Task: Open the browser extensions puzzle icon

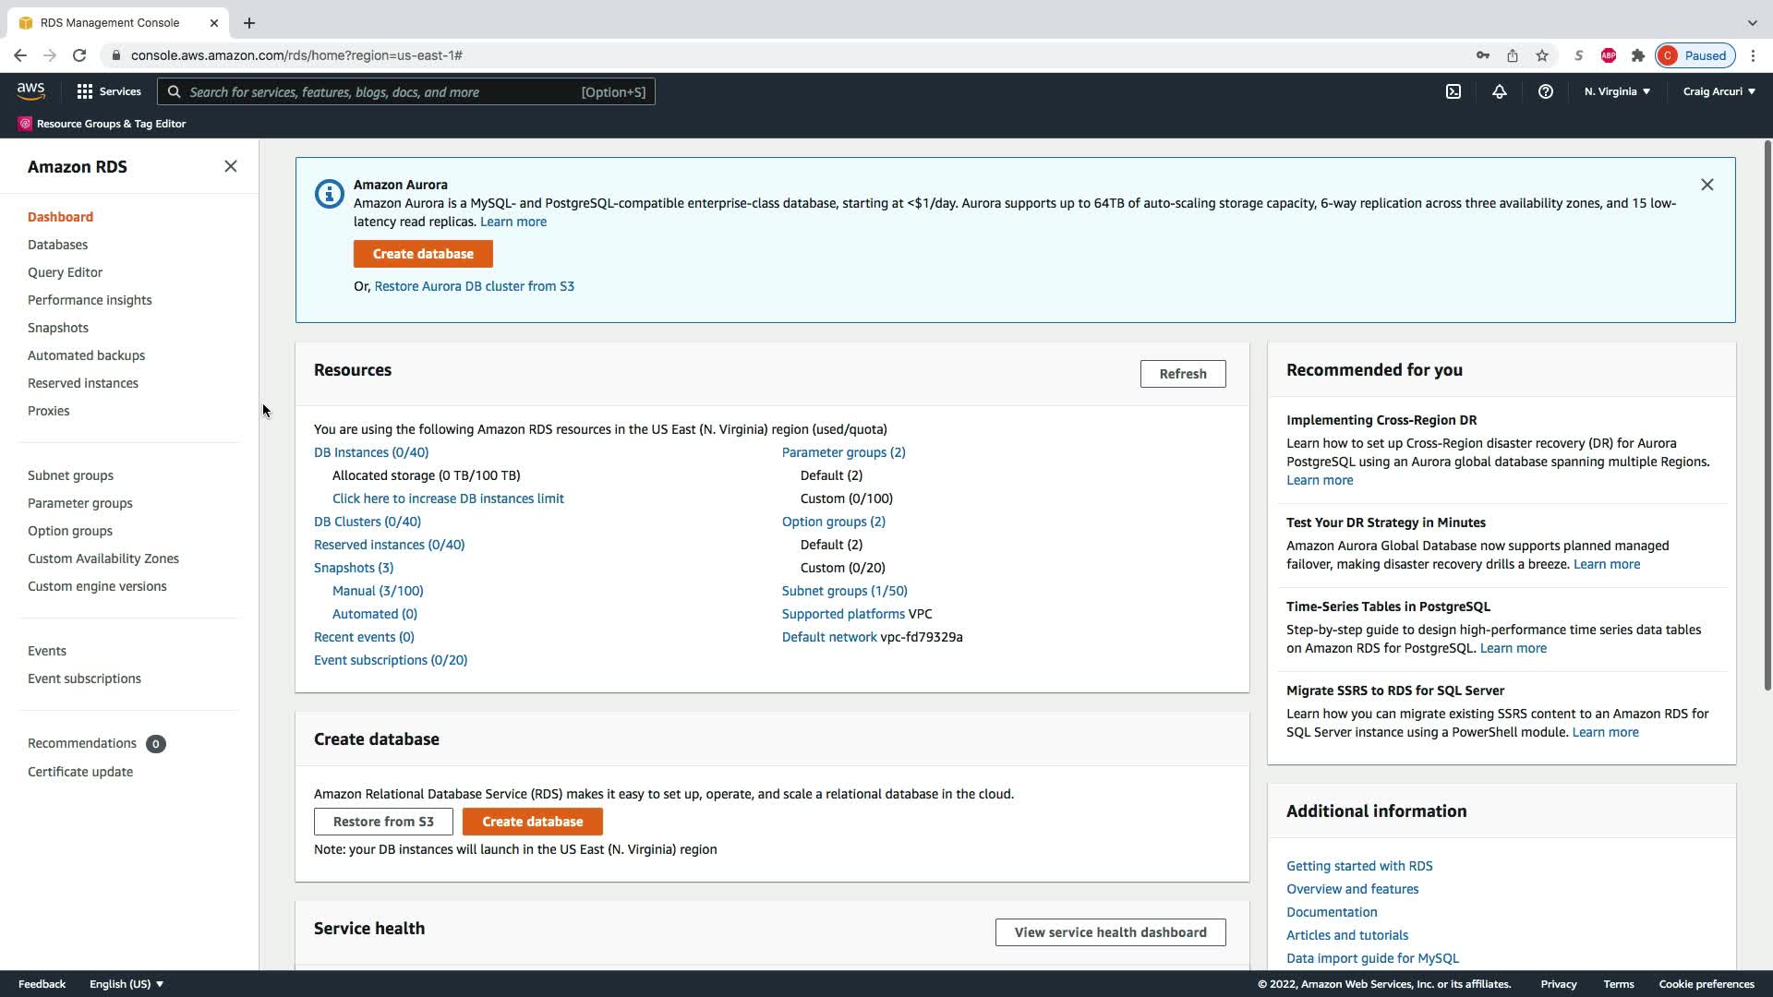Action: pos(1637,55)
